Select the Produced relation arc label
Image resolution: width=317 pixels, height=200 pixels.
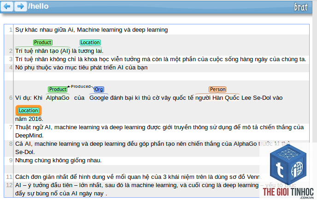pos(81,86)
